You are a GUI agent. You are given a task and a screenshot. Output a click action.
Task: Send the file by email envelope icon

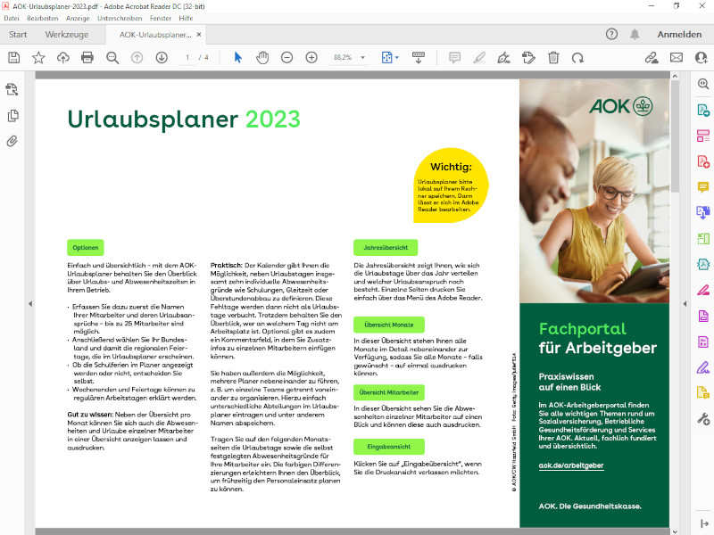pos(677,58)
